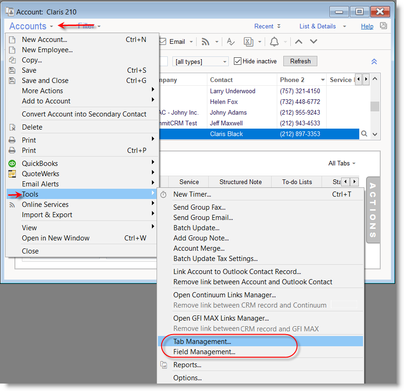
Task: Open the List & Details view dropdown
Action: [323, 27]
